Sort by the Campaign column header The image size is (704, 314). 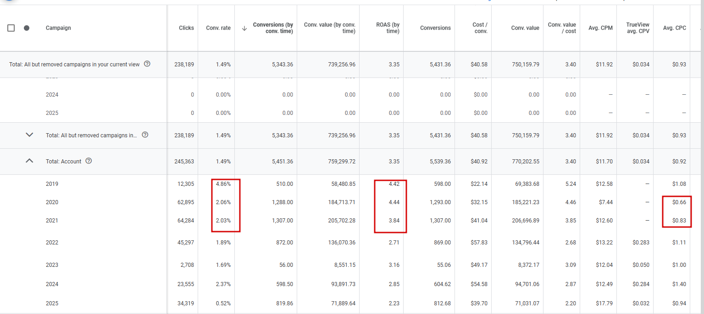coord(58,28)
